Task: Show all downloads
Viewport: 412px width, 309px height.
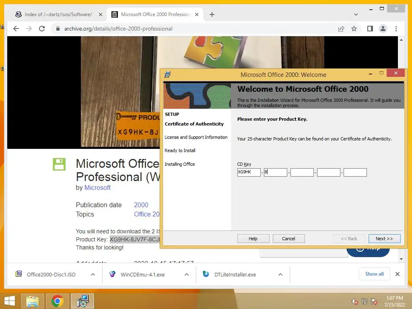Action: coord(374,274)
